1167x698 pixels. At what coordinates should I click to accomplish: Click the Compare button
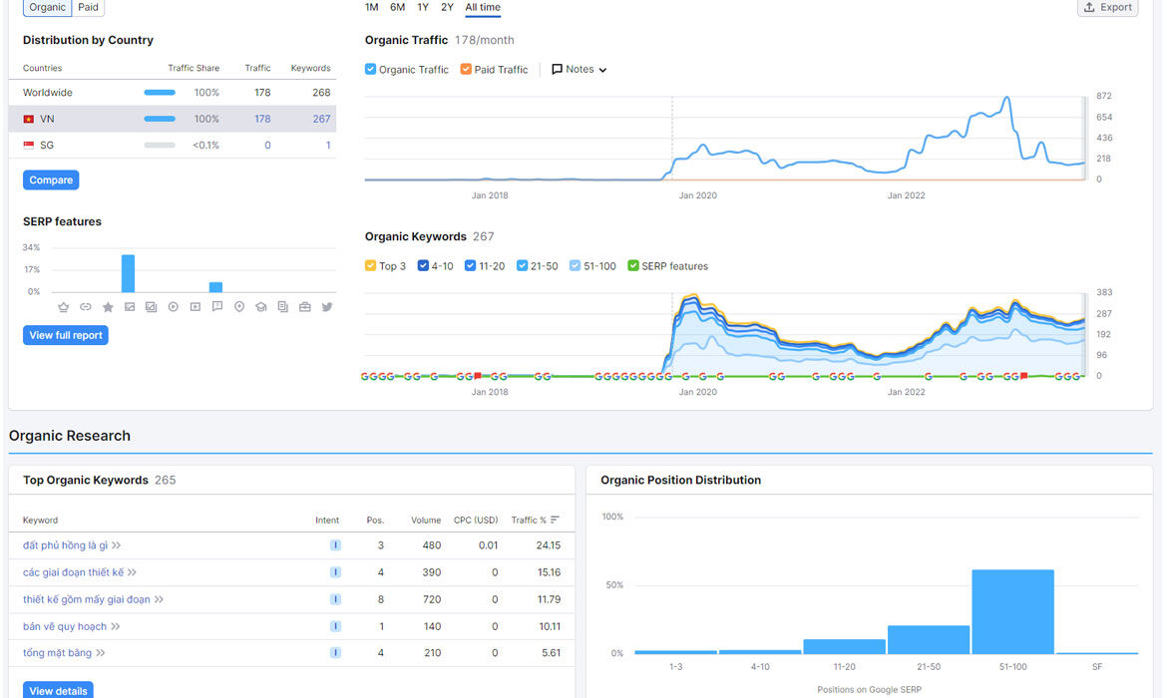pyautogui.click(x=51, y=180)
